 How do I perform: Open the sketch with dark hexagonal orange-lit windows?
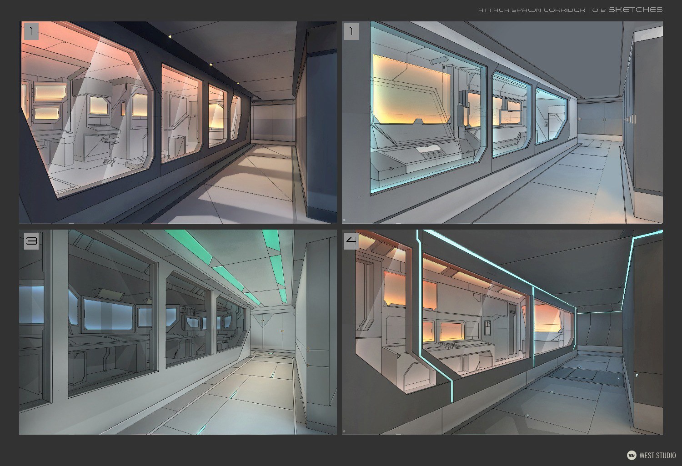[178, 122]
